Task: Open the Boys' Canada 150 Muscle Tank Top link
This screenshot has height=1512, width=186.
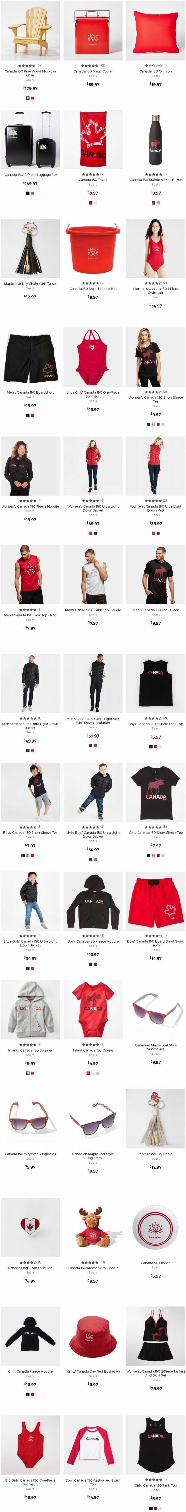Action: [x=156, y=724]
